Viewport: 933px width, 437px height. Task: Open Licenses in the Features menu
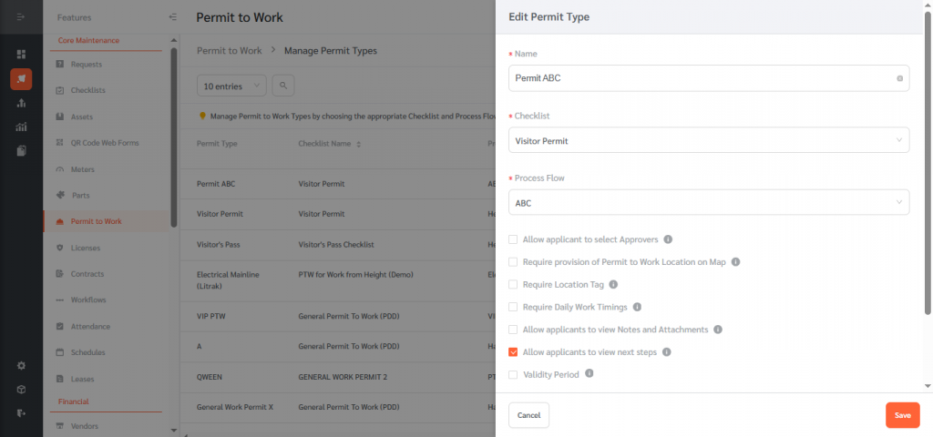point(86,248)
